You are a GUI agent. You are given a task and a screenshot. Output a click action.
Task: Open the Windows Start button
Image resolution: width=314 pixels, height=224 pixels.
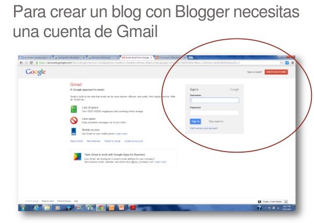coord(23,208)
